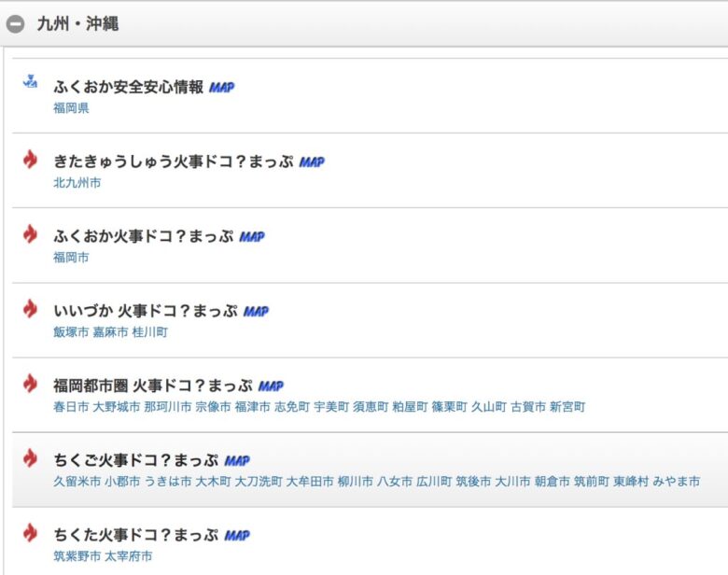This screenshot has height=575, width=728.
Task: Click MAP badge next to いいづか 火事ドコ？まっぷ
Action: (257, 311)
